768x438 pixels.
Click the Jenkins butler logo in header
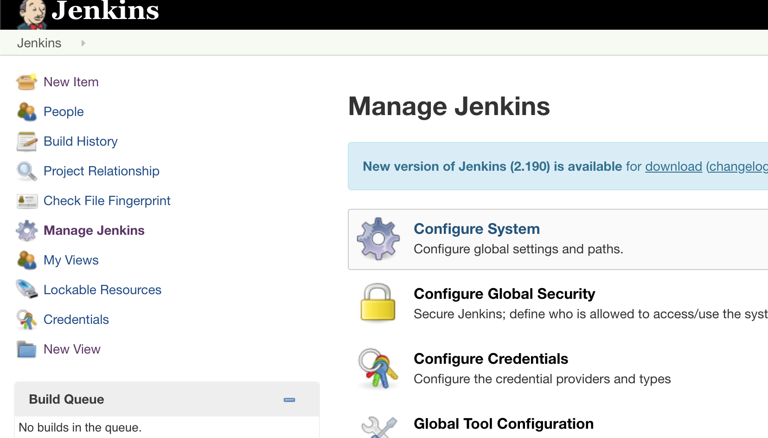pyautogui.click(x=32, y=14)
